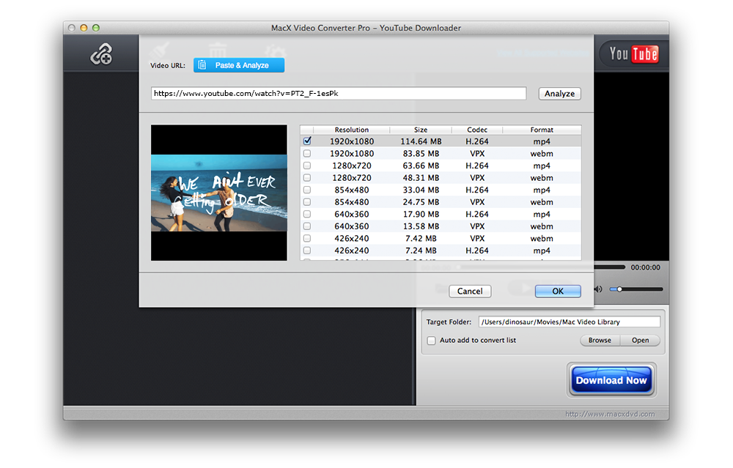Screen dimensions: 733x468
Task: Check the 426x240 mp4 7.24 MB checkbox
Action: tap(307, 250)
